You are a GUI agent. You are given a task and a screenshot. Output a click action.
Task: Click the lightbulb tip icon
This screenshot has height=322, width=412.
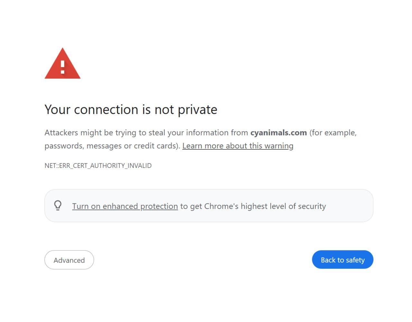pyautogui.click(x=58, y=205)
